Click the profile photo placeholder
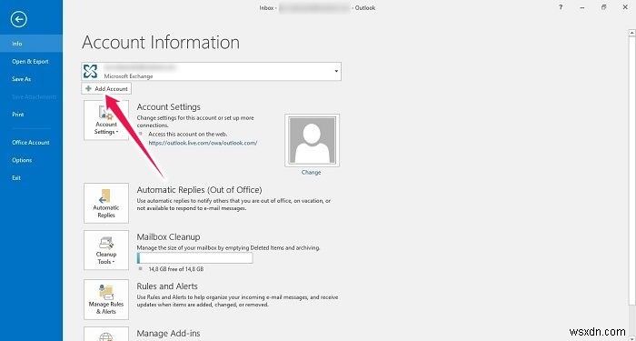The height and width of the screenshot is (341, 636). [312, 140]
